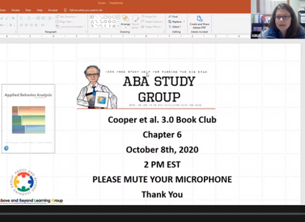Image resolution: width=305 pixels, height=222 pixels.
Task: Open the Arrange menu
Action: (125, 21)
